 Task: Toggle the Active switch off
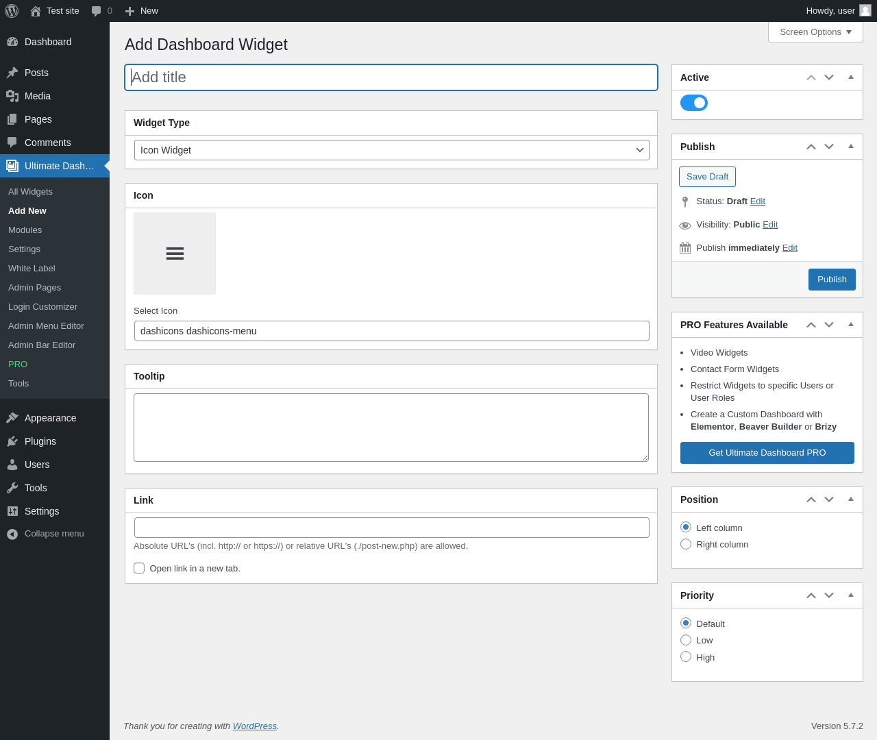[694, 103]
